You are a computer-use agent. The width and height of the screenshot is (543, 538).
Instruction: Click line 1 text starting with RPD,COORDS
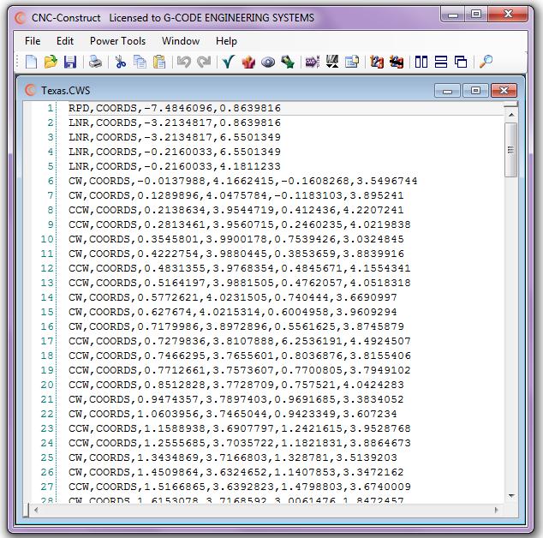[175, 108]
